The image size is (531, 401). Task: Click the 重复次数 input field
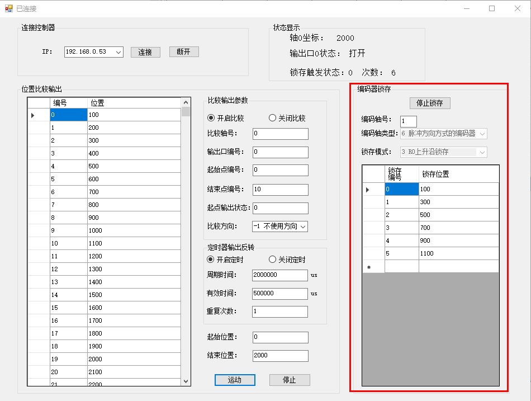pos(279,312)
